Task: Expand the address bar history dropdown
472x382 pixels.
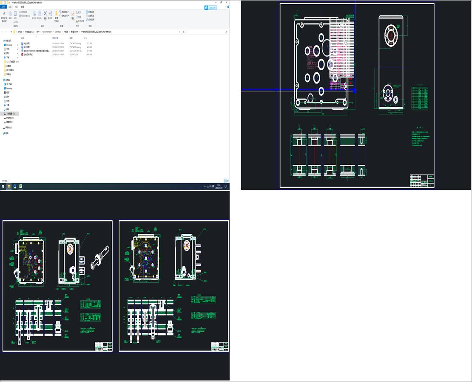Action: click(180, 32)
